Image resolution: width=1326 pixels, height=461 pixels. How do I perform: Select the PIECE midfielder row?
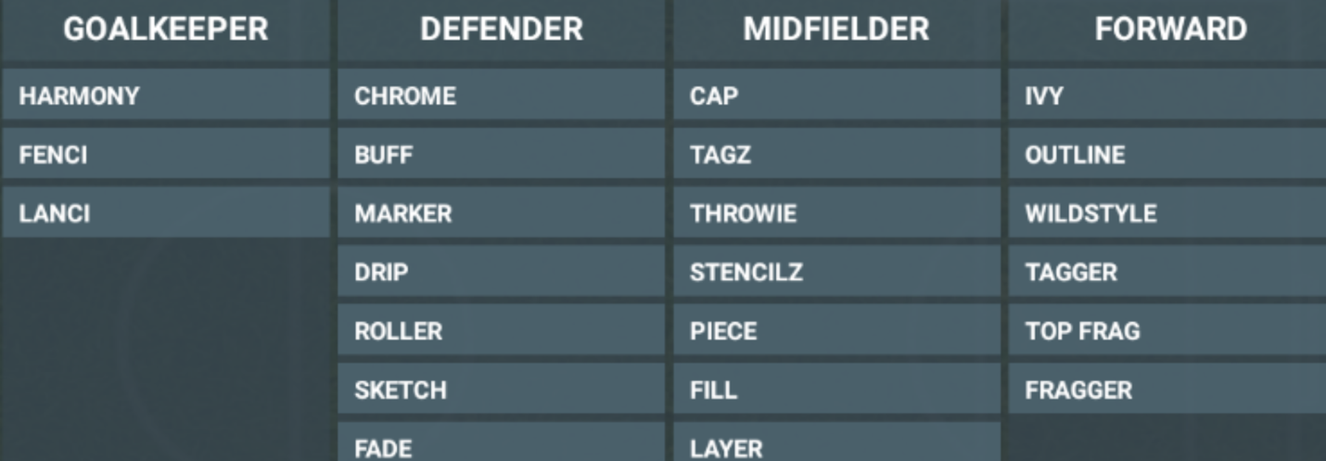click(837, 330)
